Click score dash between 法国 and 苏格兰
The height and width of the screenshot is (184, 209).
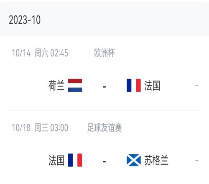pos(104,162)
